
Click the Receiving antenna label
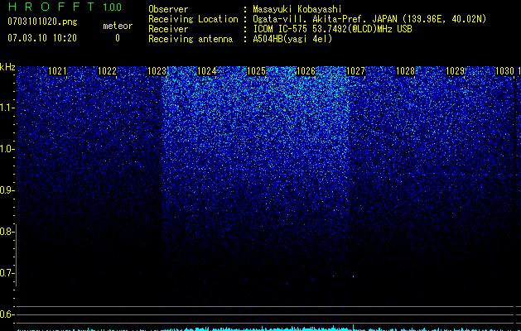191,39
